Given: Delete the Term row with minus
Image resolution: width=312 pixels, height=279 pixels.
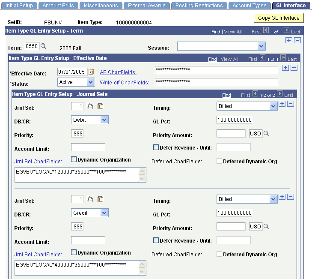Looking at the screenshot, I should pyautogui.click(x=297, y=40).
